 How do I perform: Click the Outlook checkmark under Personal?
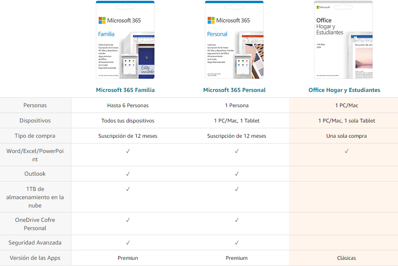(237, 174)
